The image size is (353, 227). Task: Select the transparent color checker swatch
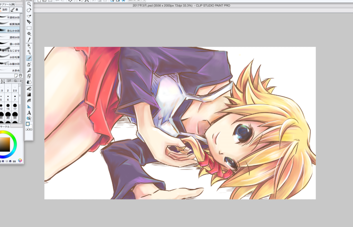tap(29, 130)
